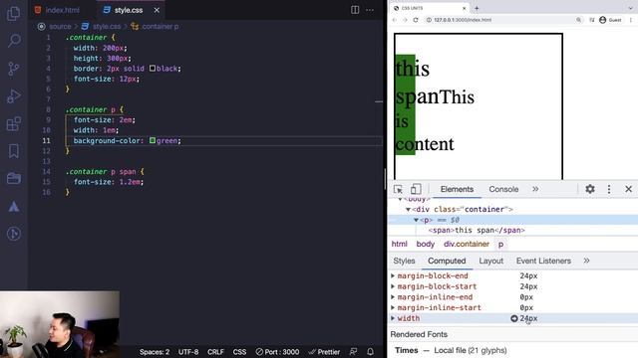Open DevTools settings gear

pos(590,189)
